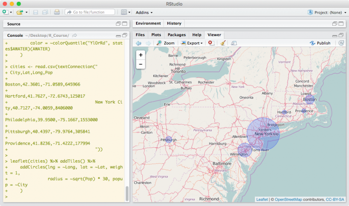Zoom in on the Leaflet map
Image resolution: width=349 pixels, height=206 pixels.
[x=141, y=55]
